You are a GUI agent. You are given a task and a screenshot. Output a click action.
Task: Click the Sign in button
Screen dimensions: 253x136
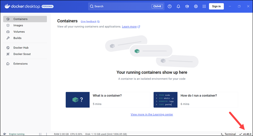[216, 6]
